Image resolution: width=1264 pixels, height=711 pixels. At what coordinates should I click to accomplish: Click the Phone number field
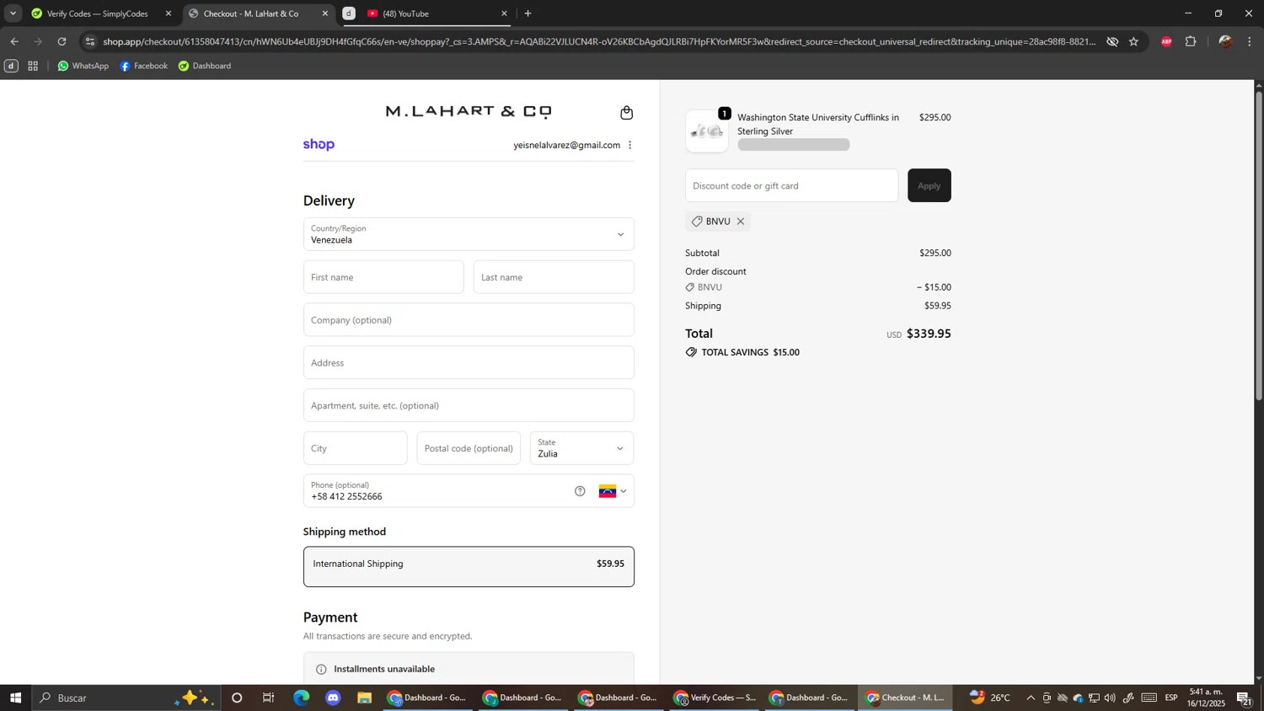coord(438,491)
